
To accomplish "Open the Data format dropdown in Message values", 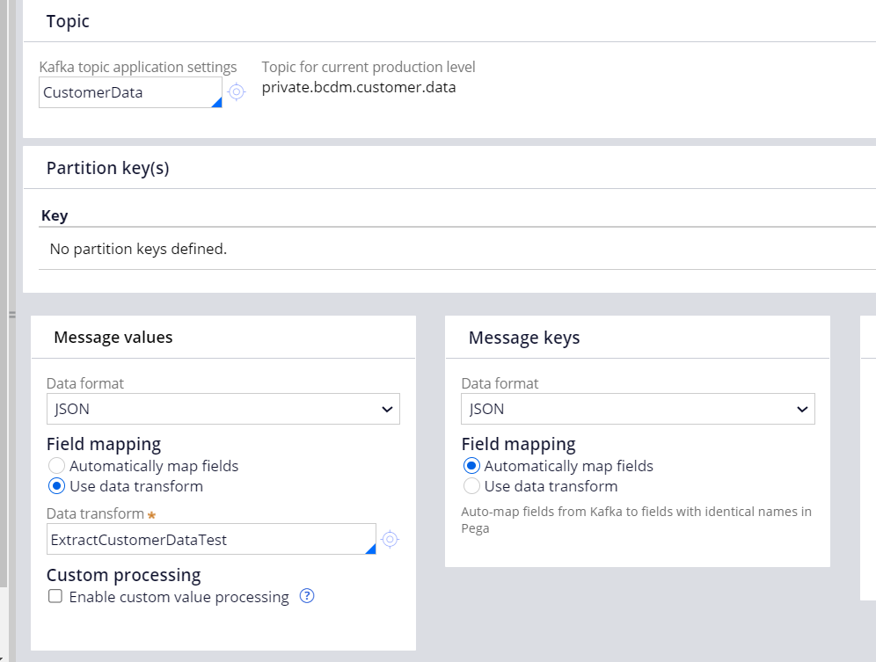I will pos(223,409).
